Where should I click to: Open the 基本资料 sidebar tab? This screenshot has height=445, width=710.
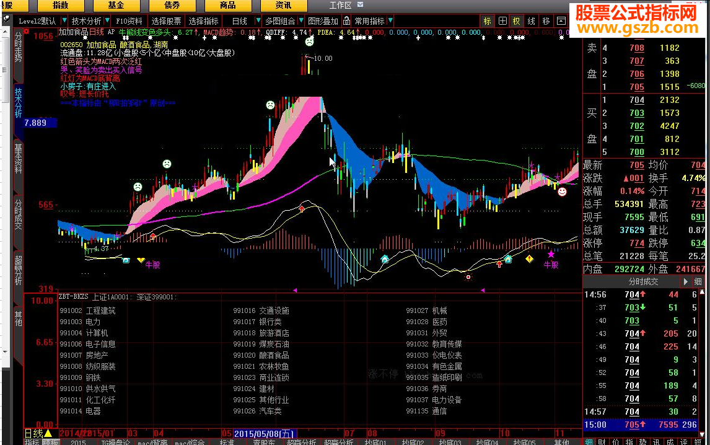pyautogui.click(x=18, y=159)
